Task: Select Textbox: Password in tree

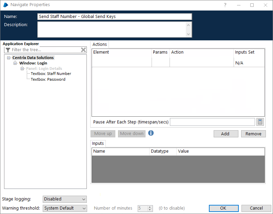Action: pyautogui.click(x=48, y=79)
